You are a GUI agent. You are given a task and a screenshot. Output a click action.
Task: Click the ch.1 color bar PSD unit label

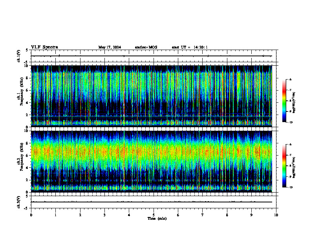[294, 103]
